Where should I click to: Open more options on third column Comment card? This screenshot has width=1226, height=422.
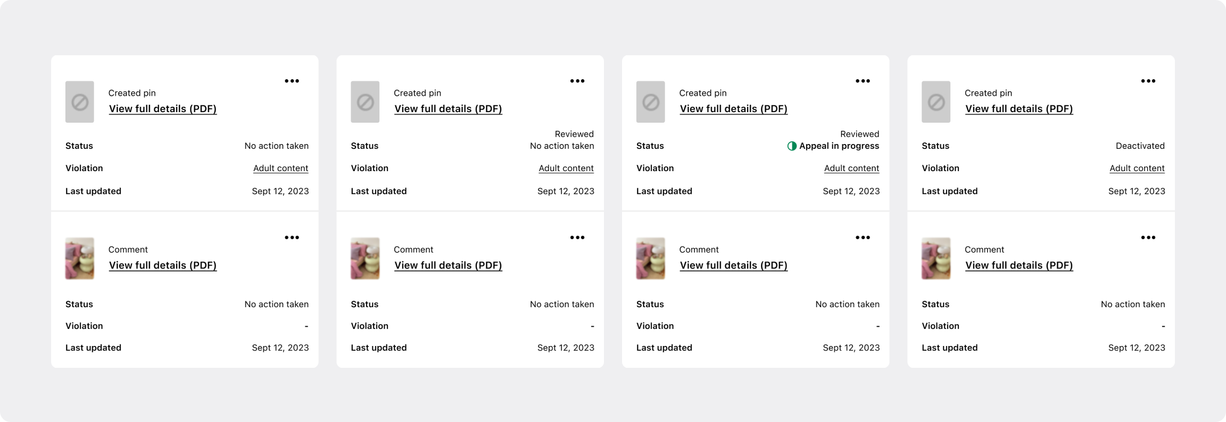[x=863, y=238]
